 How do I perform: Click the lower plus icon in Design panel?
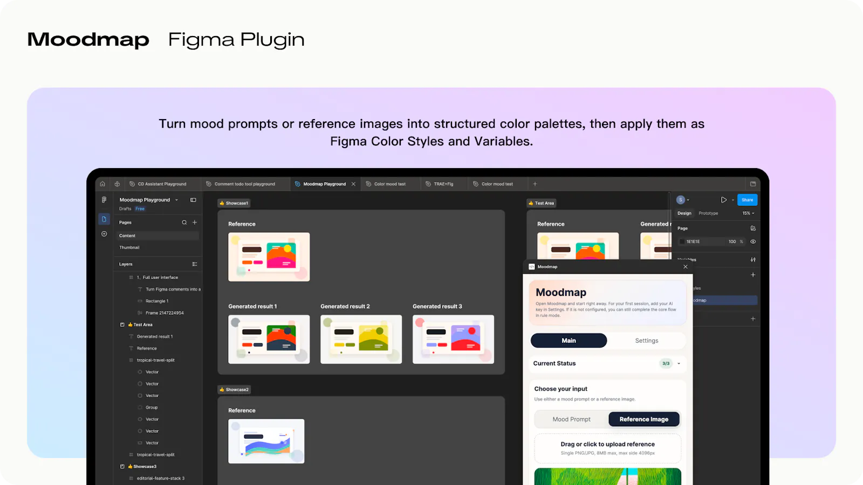(x=753, y=319)
